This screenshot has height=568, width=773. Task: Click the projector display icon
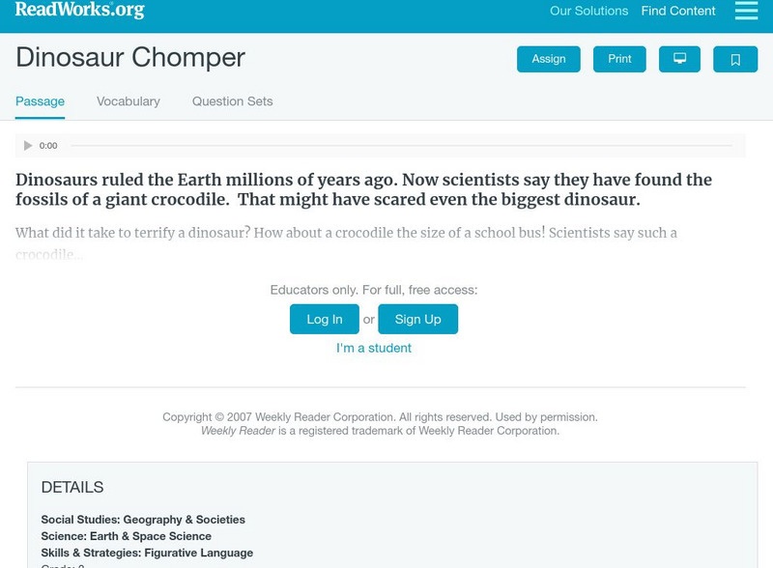tap(680, 58)
